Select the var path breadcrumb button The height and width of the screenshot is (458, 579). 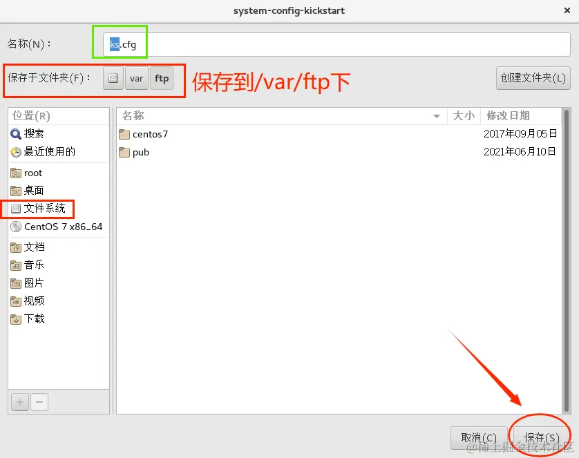[x=136, y=78]
